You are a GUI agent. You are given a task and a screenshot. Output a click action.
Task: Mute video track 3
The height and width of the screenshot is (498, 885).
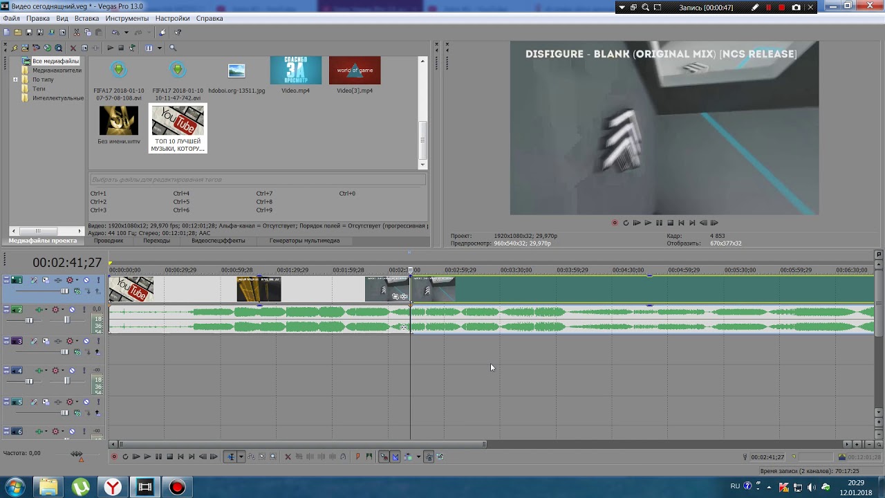coord(86,341)
